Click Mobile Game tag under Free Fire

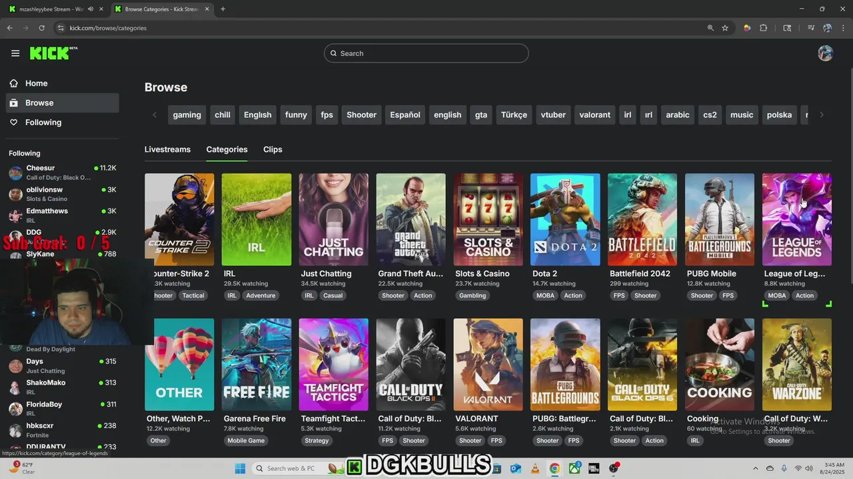[x=246, y=440]
